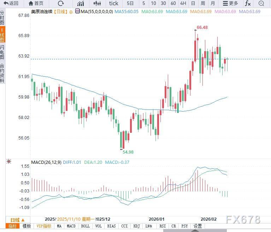Image resolution: width=271 pixels, height=232 pixels.
Task: Select the 4H timeframe
Action: pyautogui.click(x=183, y=4)
